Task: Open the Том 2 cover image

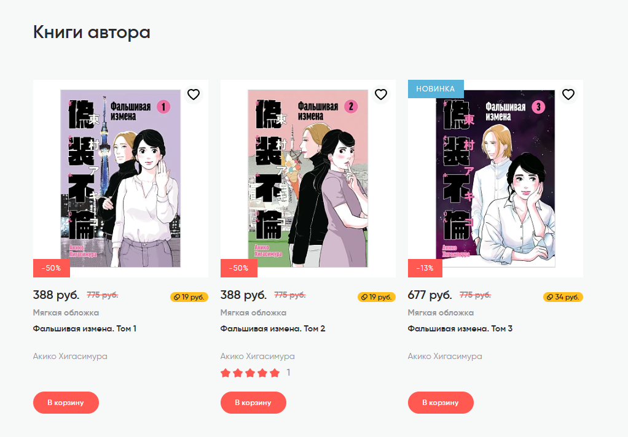Action: tap(308, 179)
